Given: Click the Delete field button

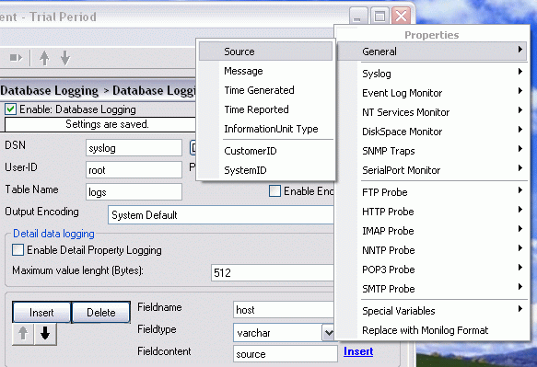Looking at the screenshot, I should [101, 313].
